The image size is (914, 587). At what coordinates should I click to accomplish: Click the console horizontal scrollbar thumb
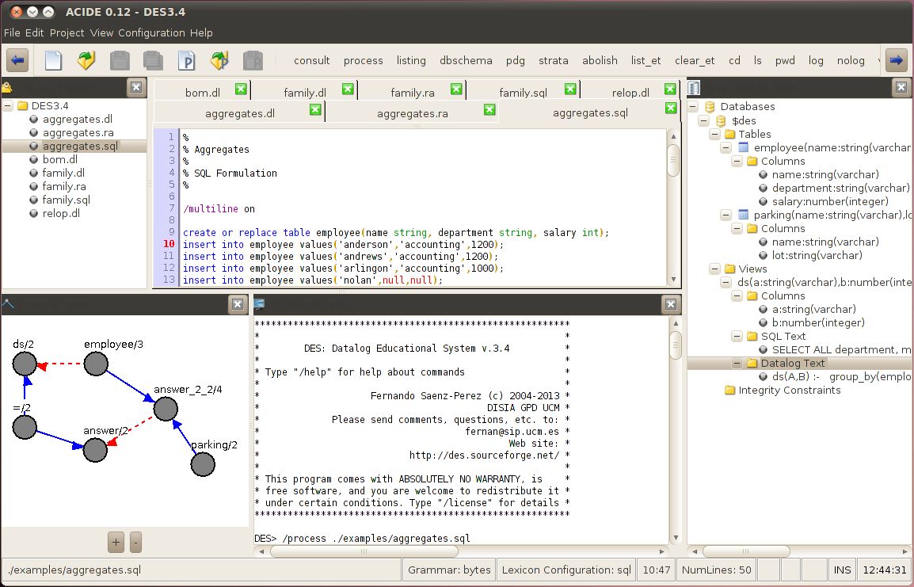[364, 551]
